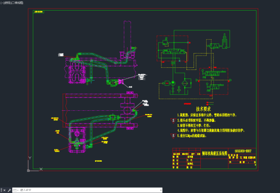Select the S triangle symbol beside requirement 2

pos(173,121)
